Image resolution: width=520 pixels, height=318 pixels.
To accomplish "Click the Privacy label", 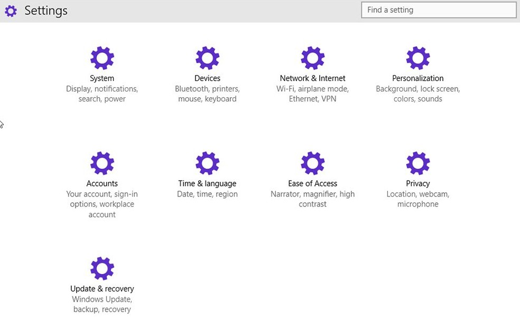I will point(418,184).
